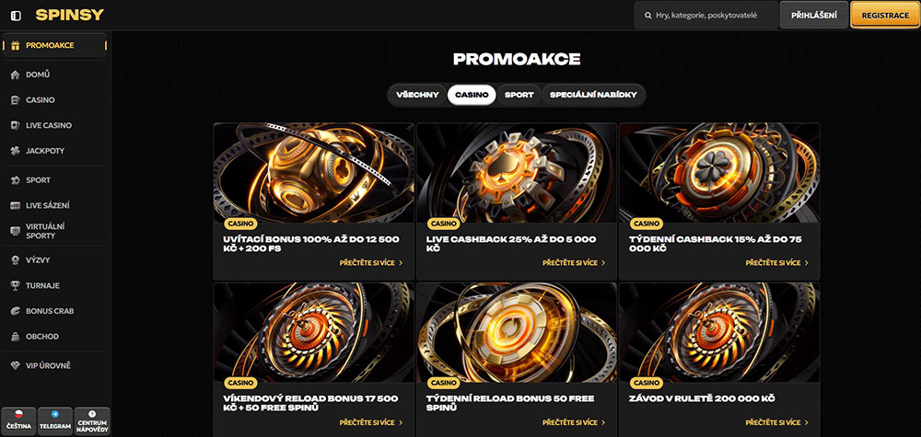Image resolution: width=921 pixels, height=437 pixels.
Task: Select the Sport promo filter tab
Action: (x=519, y=95)
